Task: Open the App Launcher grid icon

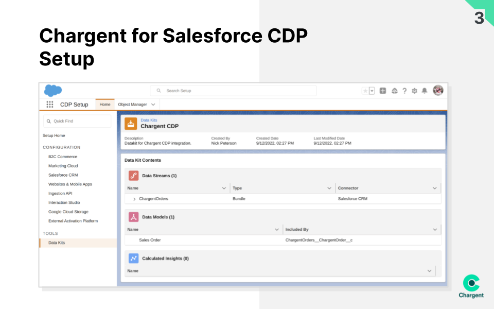Action: (50, 105)
